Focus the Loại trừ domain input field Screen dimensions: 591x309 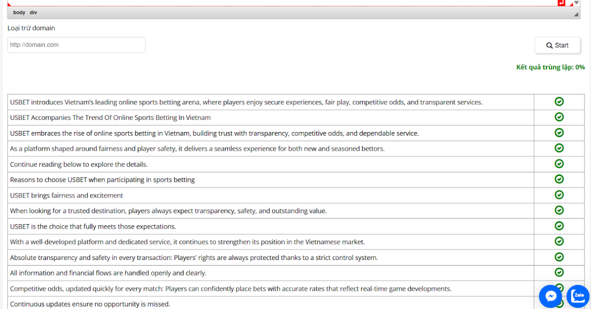pos(76,45)
